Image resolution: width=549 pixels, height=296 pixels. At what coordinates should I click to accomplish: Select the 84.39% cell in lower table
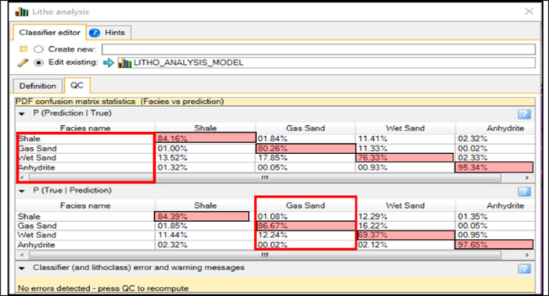(x=202, y=216)
